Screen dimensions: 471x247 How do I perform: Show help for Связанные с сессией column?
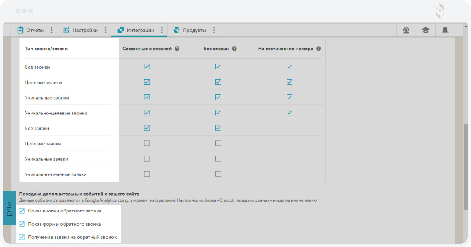(x=177, y=49)
